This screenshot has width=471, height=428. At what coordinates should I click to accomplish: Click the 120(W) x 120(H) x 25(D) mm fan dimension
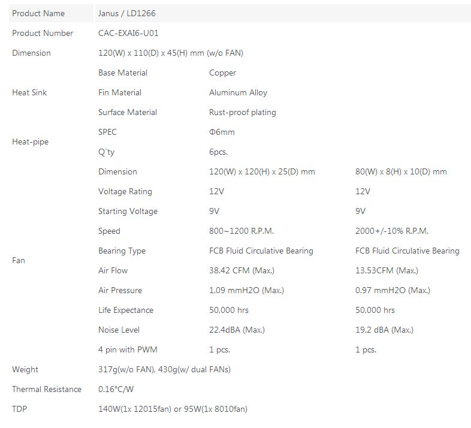(262, 171)
